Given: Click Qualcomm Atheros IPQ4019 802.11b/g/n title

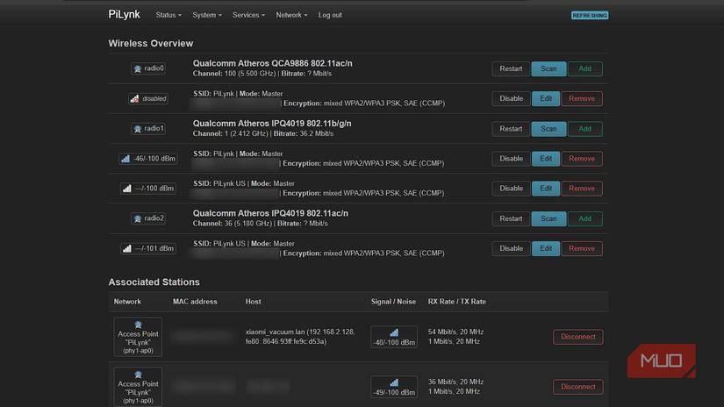Looking at the screenshot, I should [x=272, y=123].
